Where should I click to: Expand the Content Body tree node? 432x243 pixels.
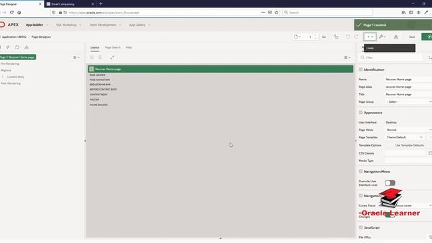pos(3,77)
